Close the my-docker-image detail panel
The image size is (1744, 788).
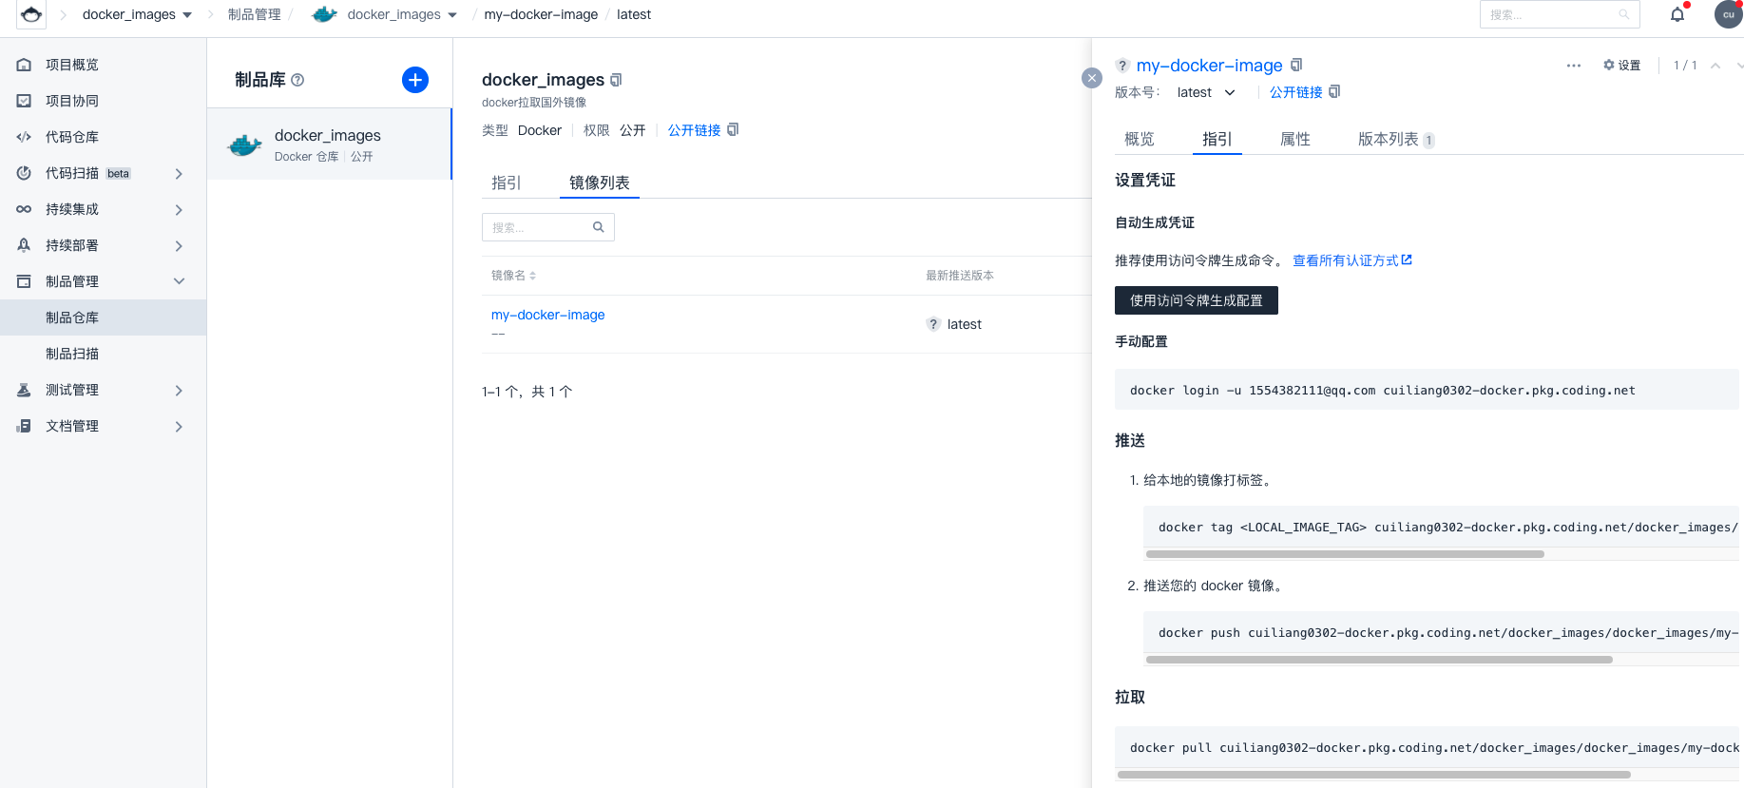pos(1092,78)
